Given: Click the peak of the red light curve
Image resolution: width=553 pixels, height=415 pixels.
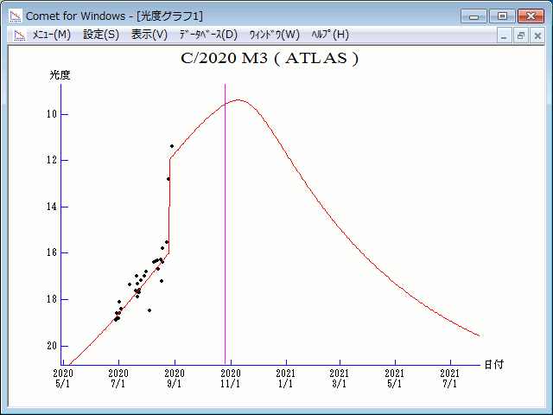Looking at the screenshot, I should point(239,99).
